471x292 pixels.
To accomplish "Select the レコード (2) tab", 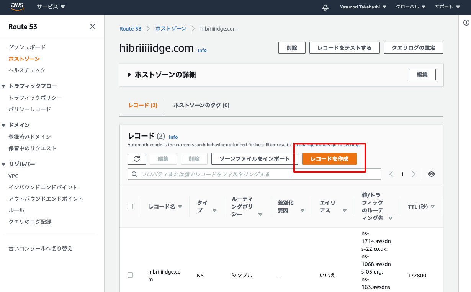I will pos(142,105).
